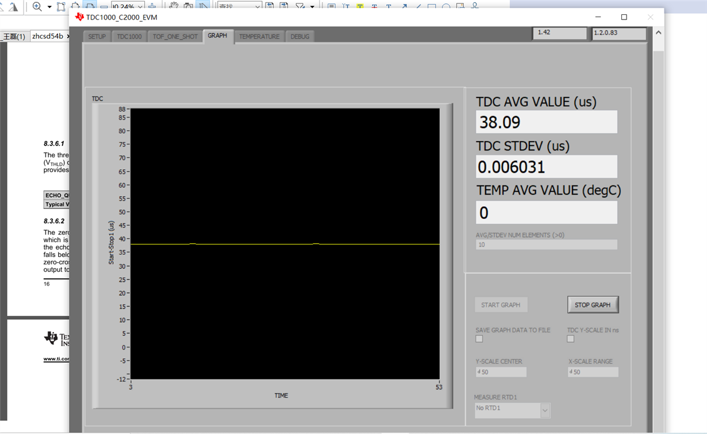Select the underline text tool

pyautogui.click(x=389, y=6)
